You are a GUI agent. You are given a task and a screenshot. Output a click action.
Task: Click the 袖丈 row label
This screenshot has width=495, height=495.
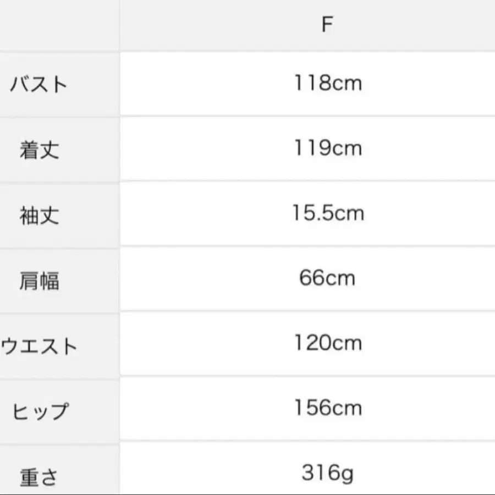[40, 216]
